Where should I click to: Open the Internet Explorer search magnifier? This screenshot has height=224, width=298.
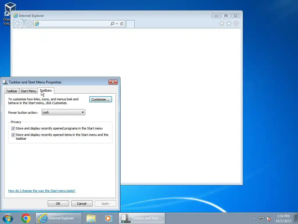point(112,24)
